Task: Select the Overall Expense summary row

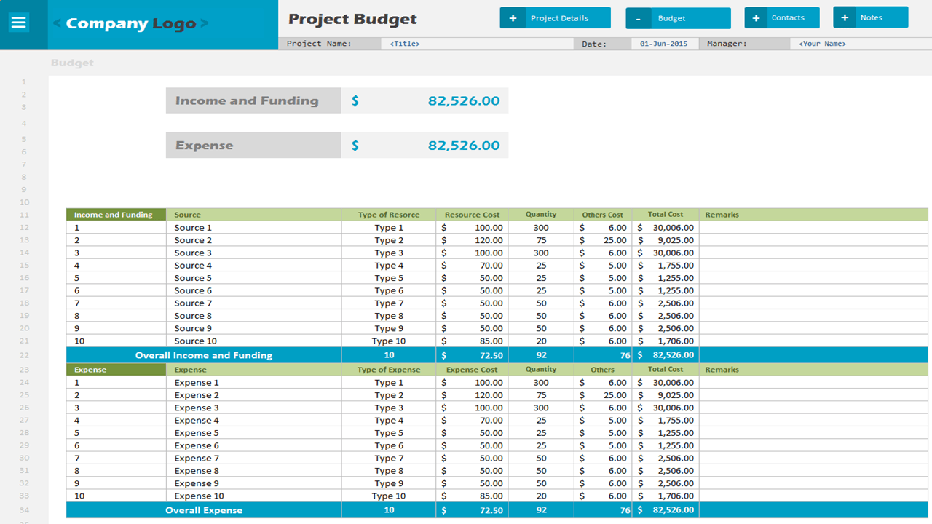Action: (202, 509)
